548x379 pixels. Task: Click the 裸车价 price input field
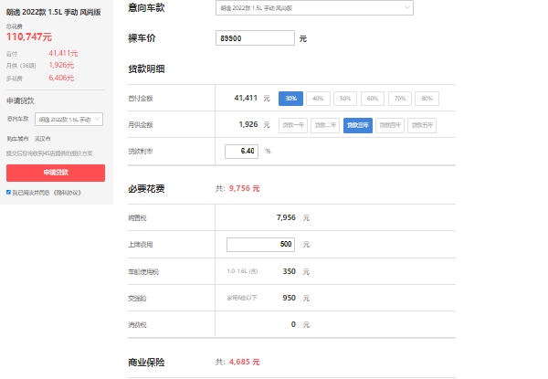(256, 38)
